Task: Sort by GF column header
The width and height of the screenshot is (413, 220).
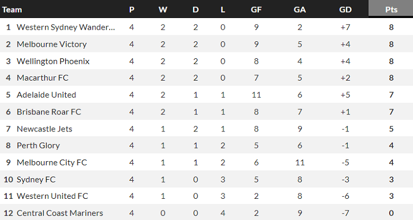Action: pos(256,10)
